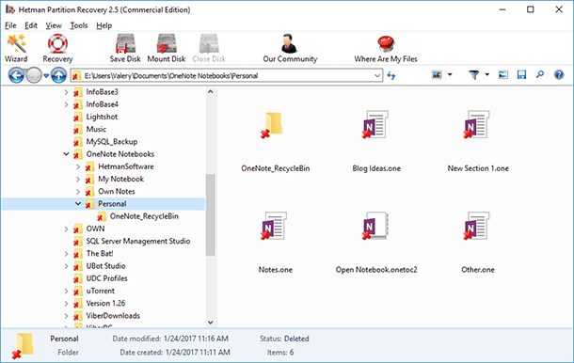Viewport: 574px width, 363px height.
Task: Expand the InfoBase4 tree node
Action: point(66,104)
